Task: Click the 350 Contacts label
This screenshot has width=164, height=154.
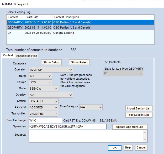Action: [x=112, y=62]
